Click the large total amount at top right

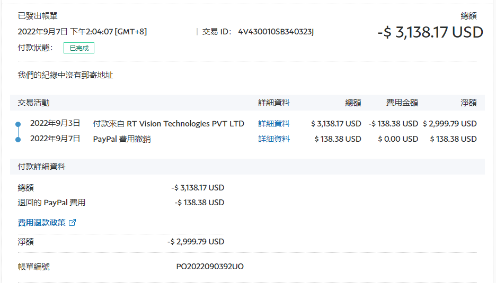[430, 32]
